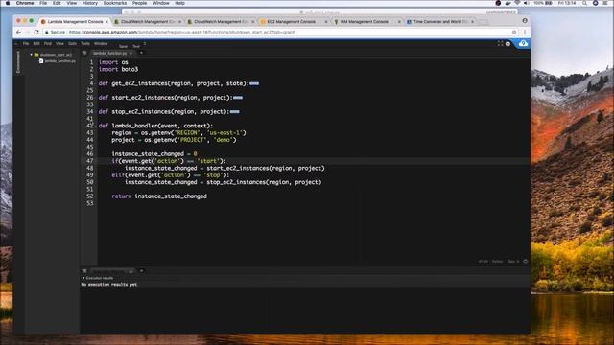614x345 pixels.
Task: Open the pane menu icon in execution results panel
Action: click(x=84, y=270)
